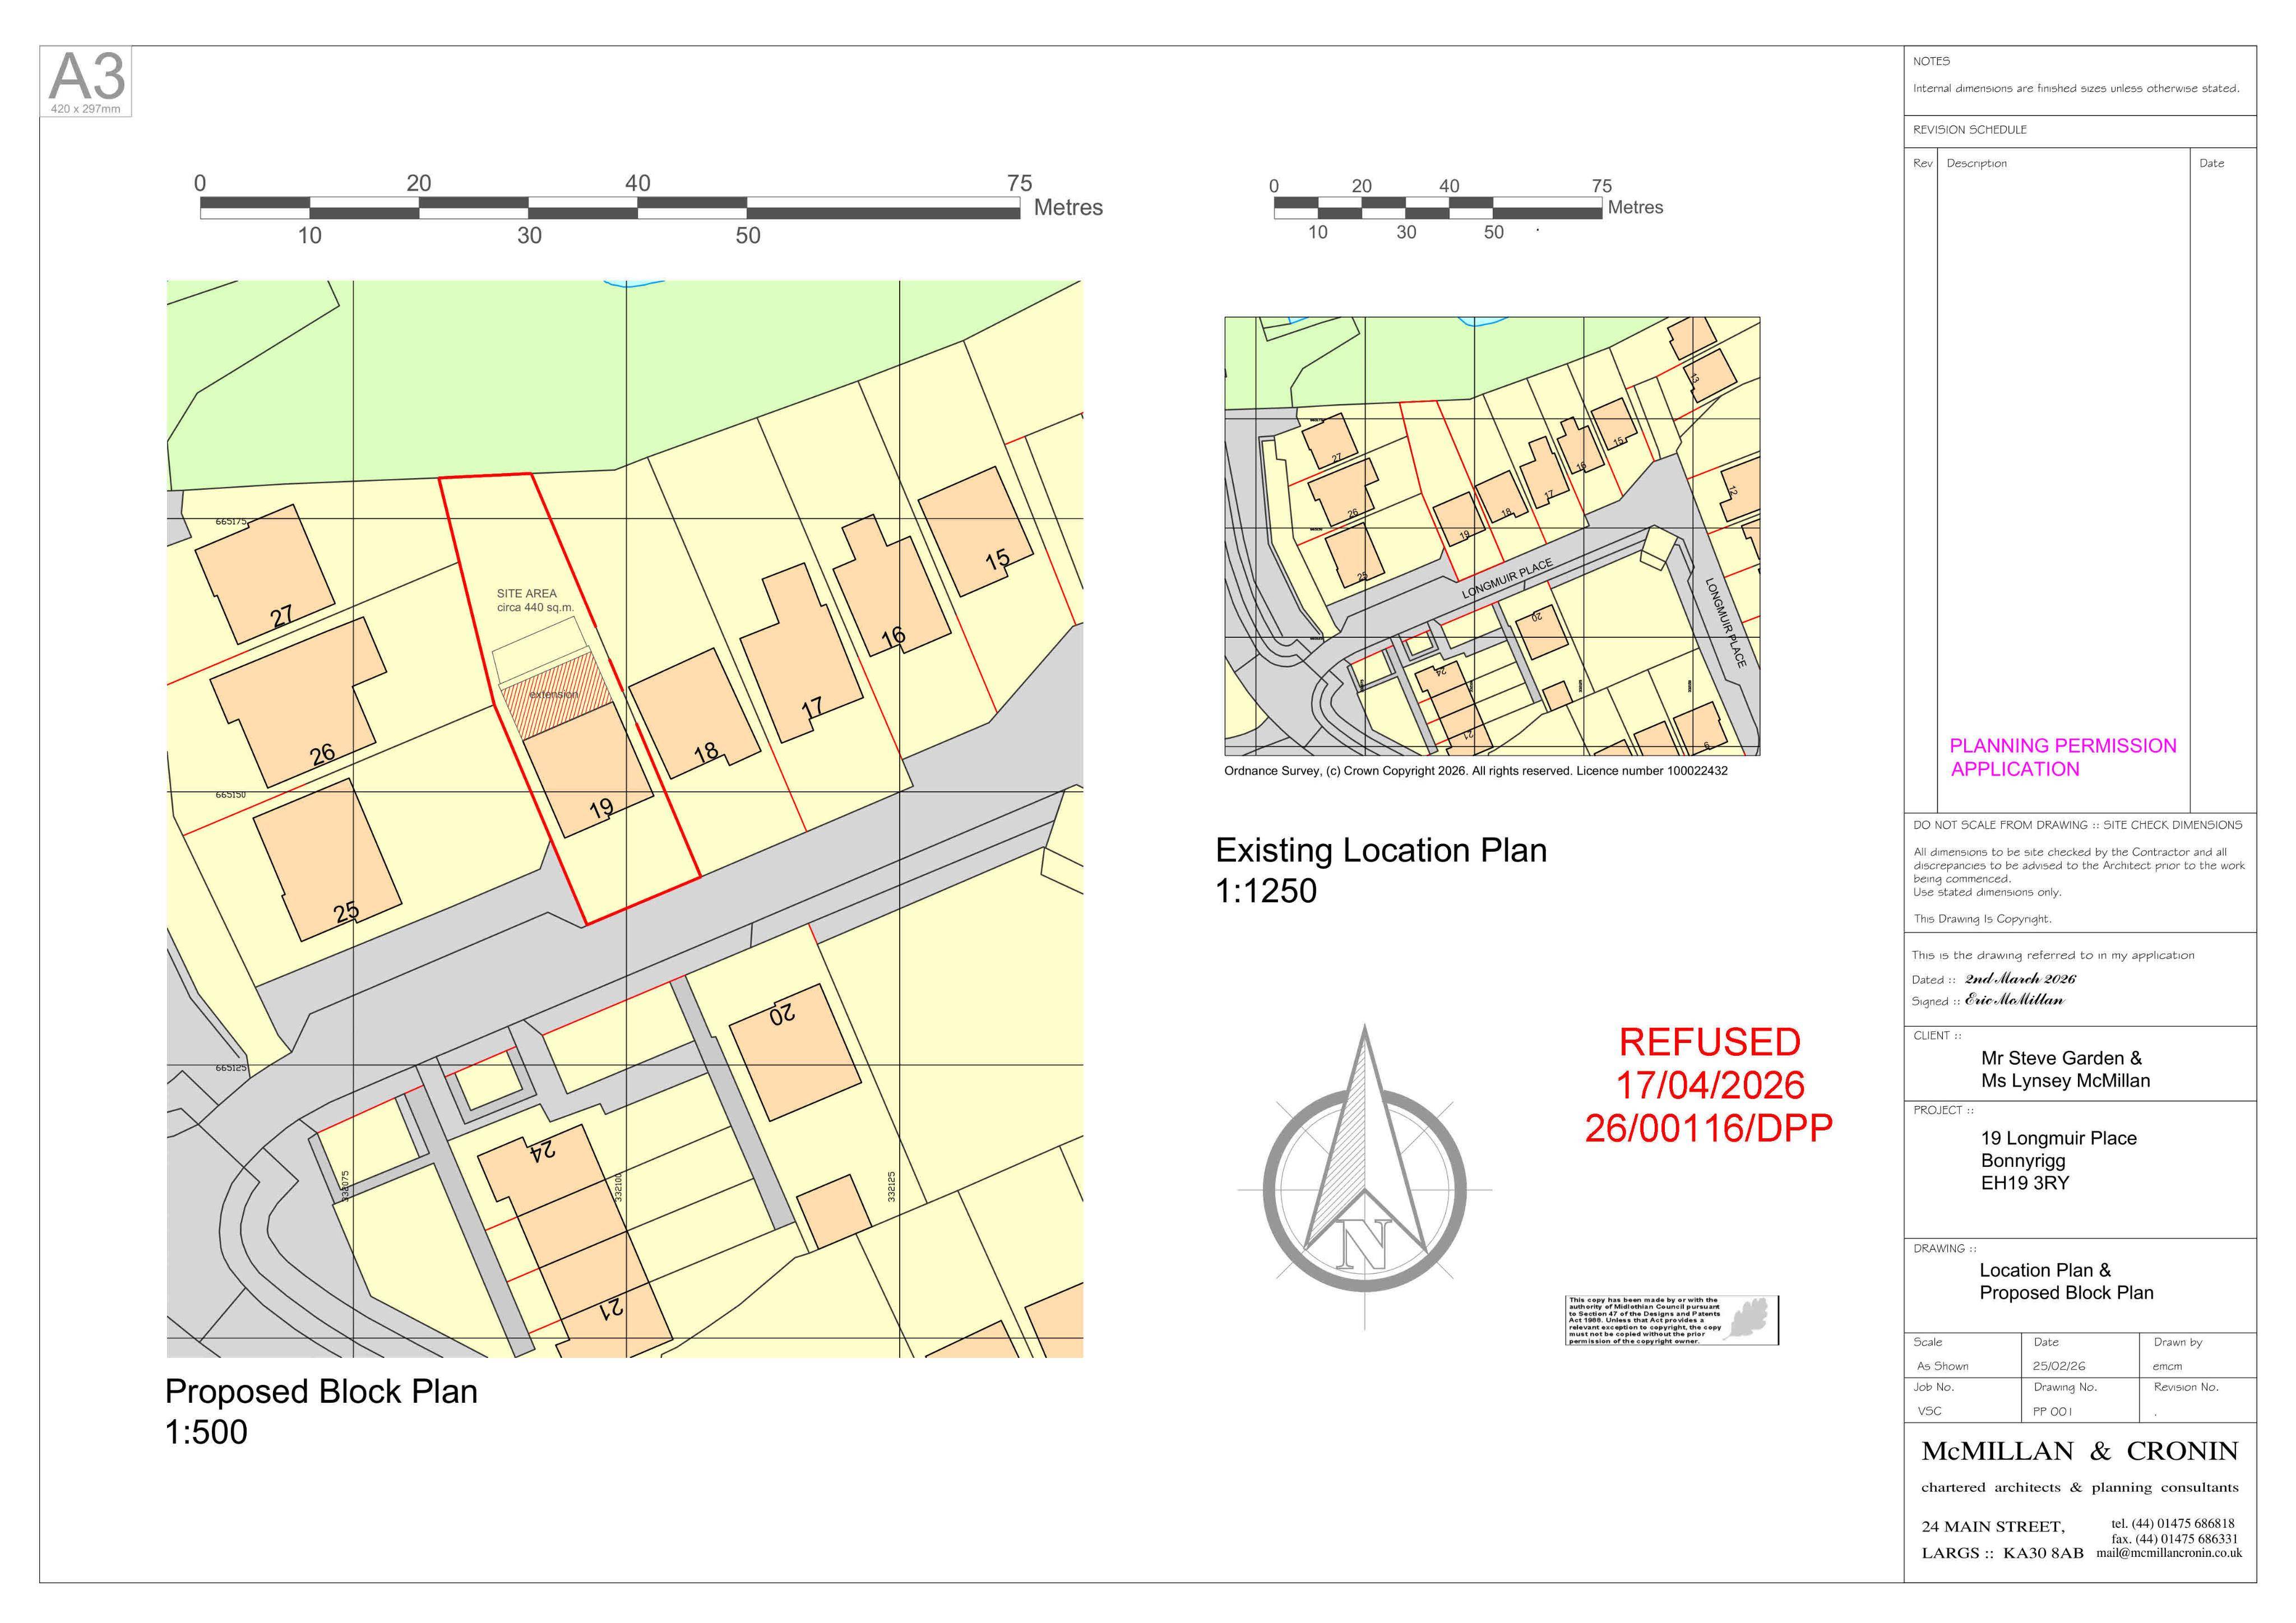Click the refusal date '17/04/2026'
The image size is (2296, 1623).
(1710, 1085)
